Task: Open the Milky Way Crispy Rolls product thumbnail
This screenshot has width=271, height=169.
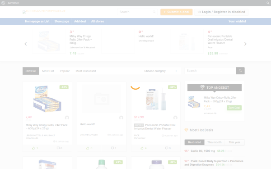Action: 47,99
